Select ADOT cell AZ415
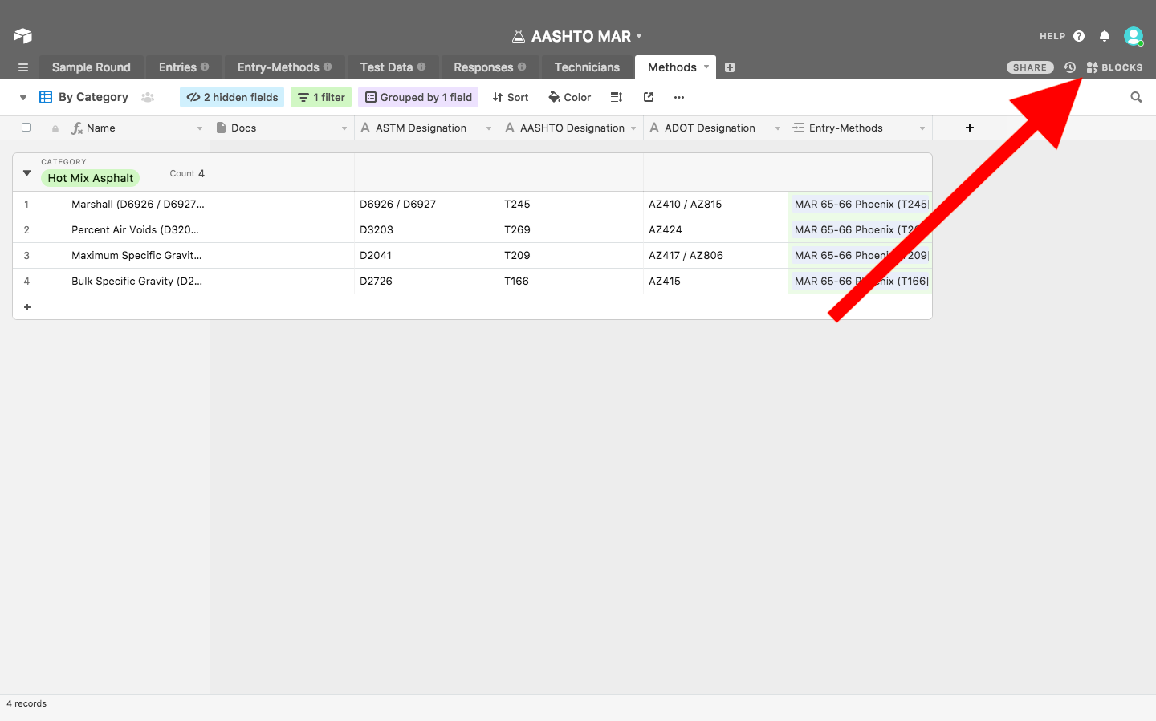Screen dimensions: 1156x721 tap(715, 281)
